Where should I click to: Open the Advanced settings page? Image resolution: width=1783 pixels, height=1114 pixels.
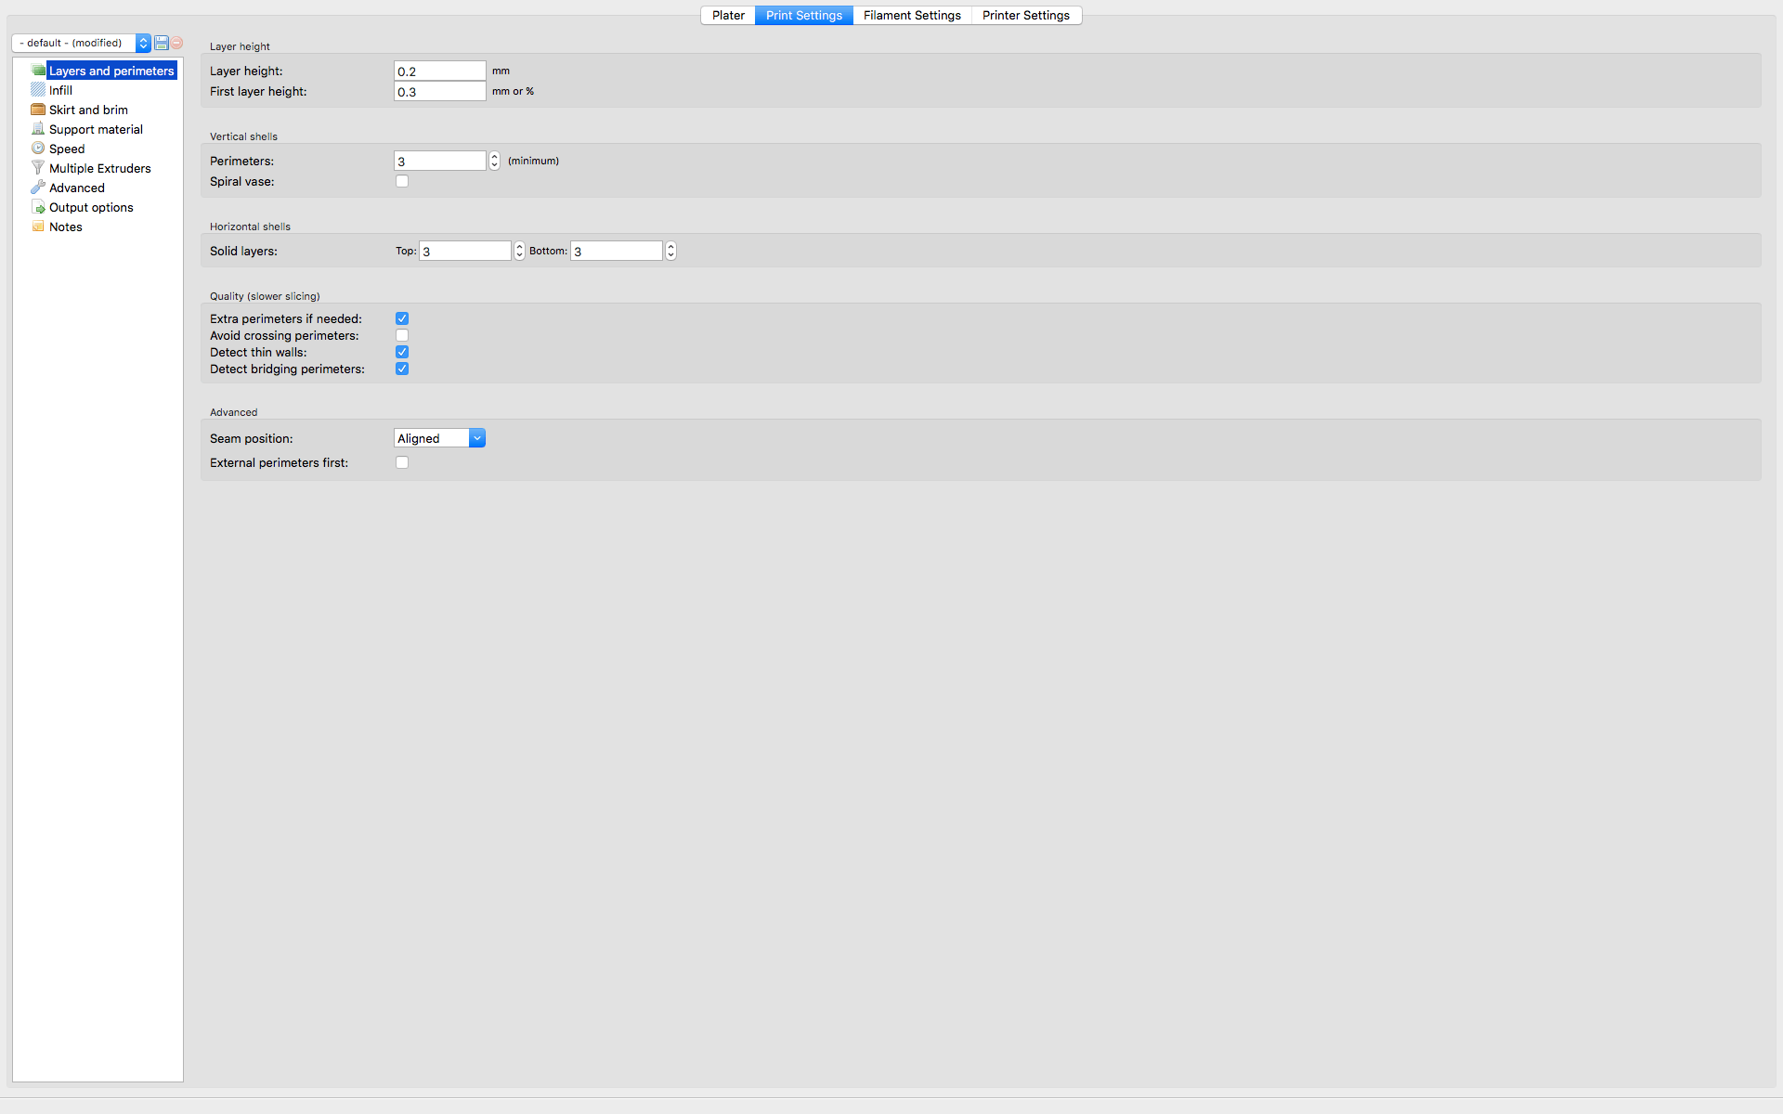[77, 188]
